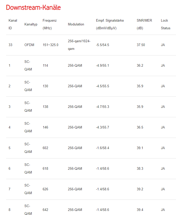Select the SNR value 37.50
The height and width of the screenshot is (215, 176).
(141, 45)
